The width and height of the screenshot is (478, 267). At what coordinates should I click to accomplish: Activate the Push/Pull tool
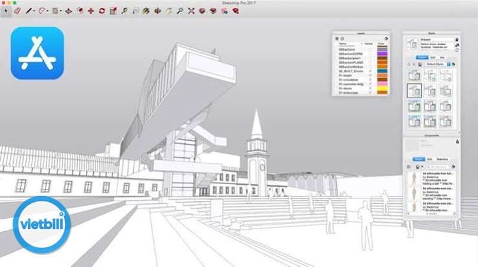click(69, 11)
